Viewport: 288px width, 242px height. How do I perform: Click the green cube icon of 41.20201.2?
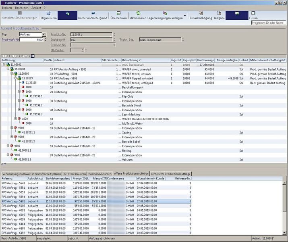click(19, 141)
